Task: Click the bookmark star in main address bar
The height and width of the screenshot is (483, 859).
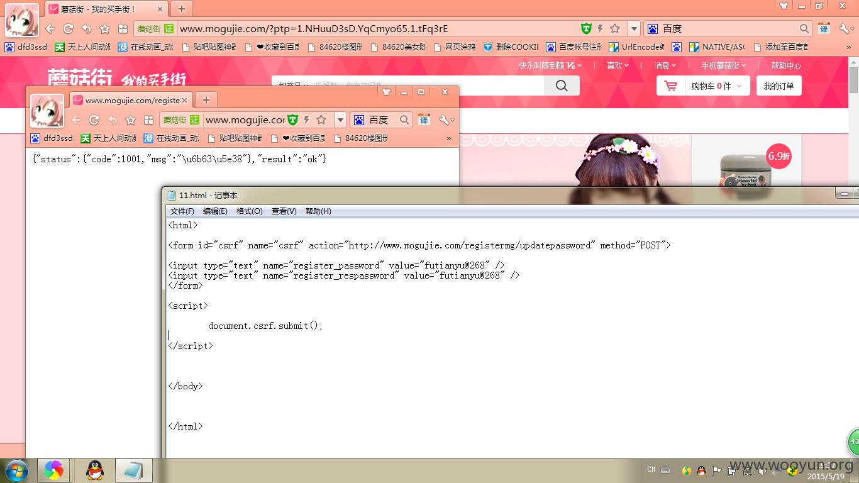Action: coord(615,28)
